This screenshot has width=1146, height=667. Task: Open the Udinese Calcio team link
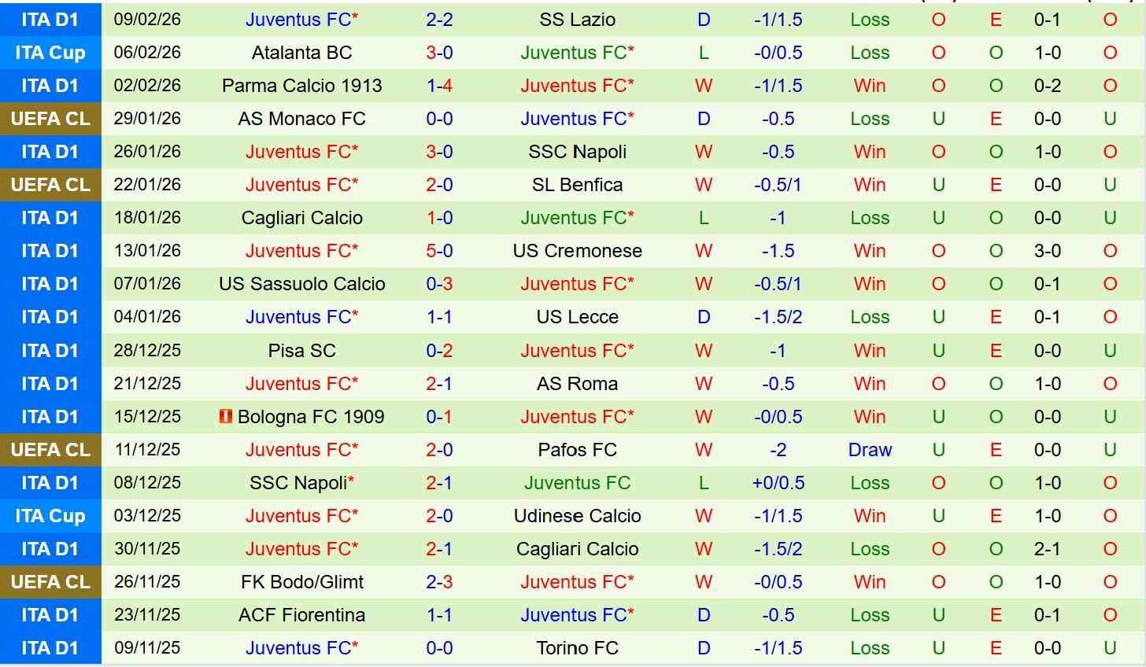click(577, 516)
